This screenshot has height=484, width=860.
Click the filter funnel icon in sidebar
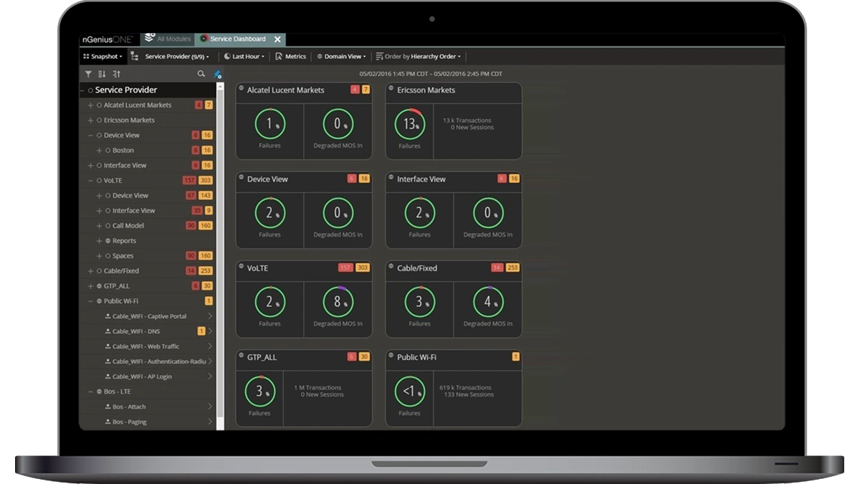pyautogui.click(x=88, y=74)
